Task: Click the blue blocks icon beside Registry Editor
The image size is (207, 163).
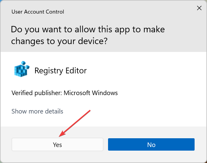Action: [x=22, y=70]
